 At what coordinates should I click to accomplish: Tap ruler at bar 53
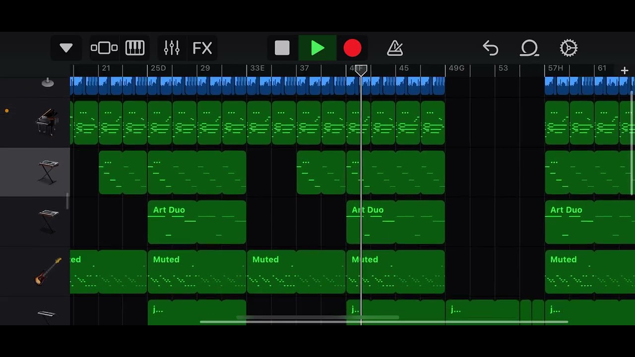click(503, 68)
